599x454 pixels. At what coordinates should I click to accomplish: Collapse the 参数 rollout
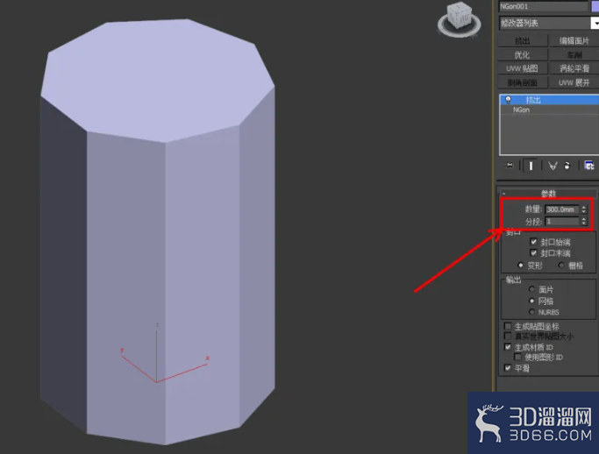tap(548, 194)
